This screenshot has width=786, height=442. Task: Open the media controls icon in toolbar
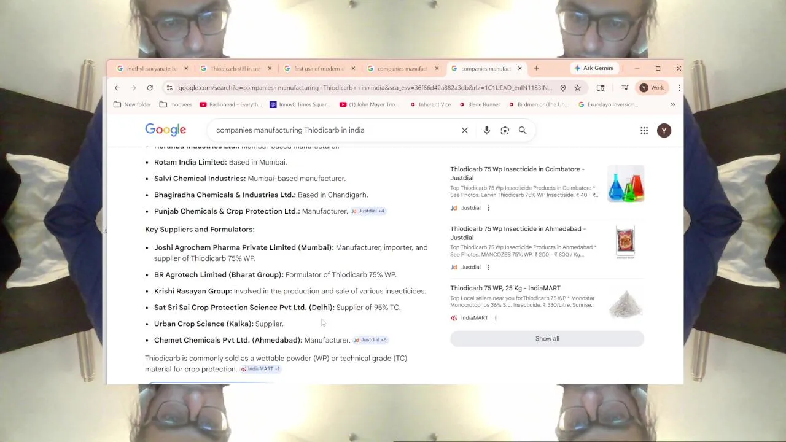625,88
